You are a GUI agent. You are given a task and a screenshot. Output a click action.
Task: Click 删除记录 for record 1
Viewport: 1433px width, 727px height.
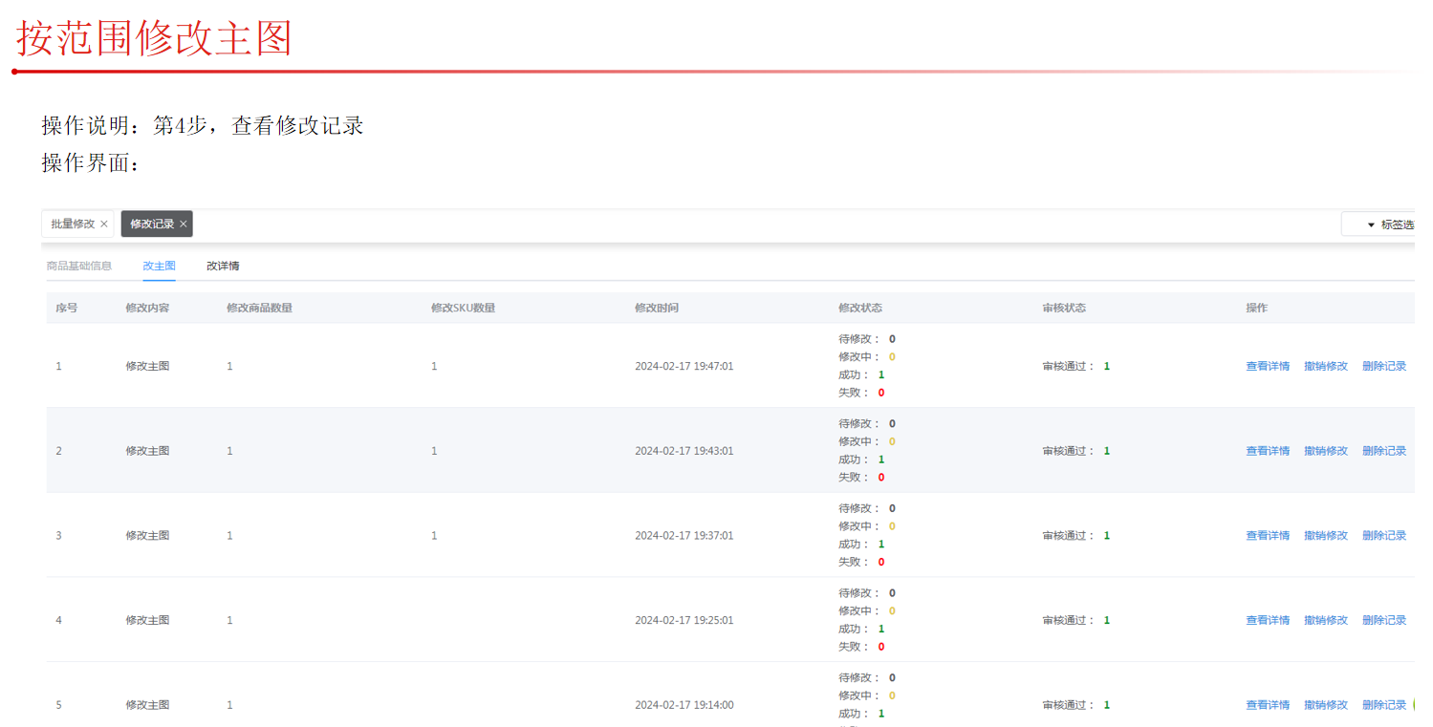[1384, 366]
